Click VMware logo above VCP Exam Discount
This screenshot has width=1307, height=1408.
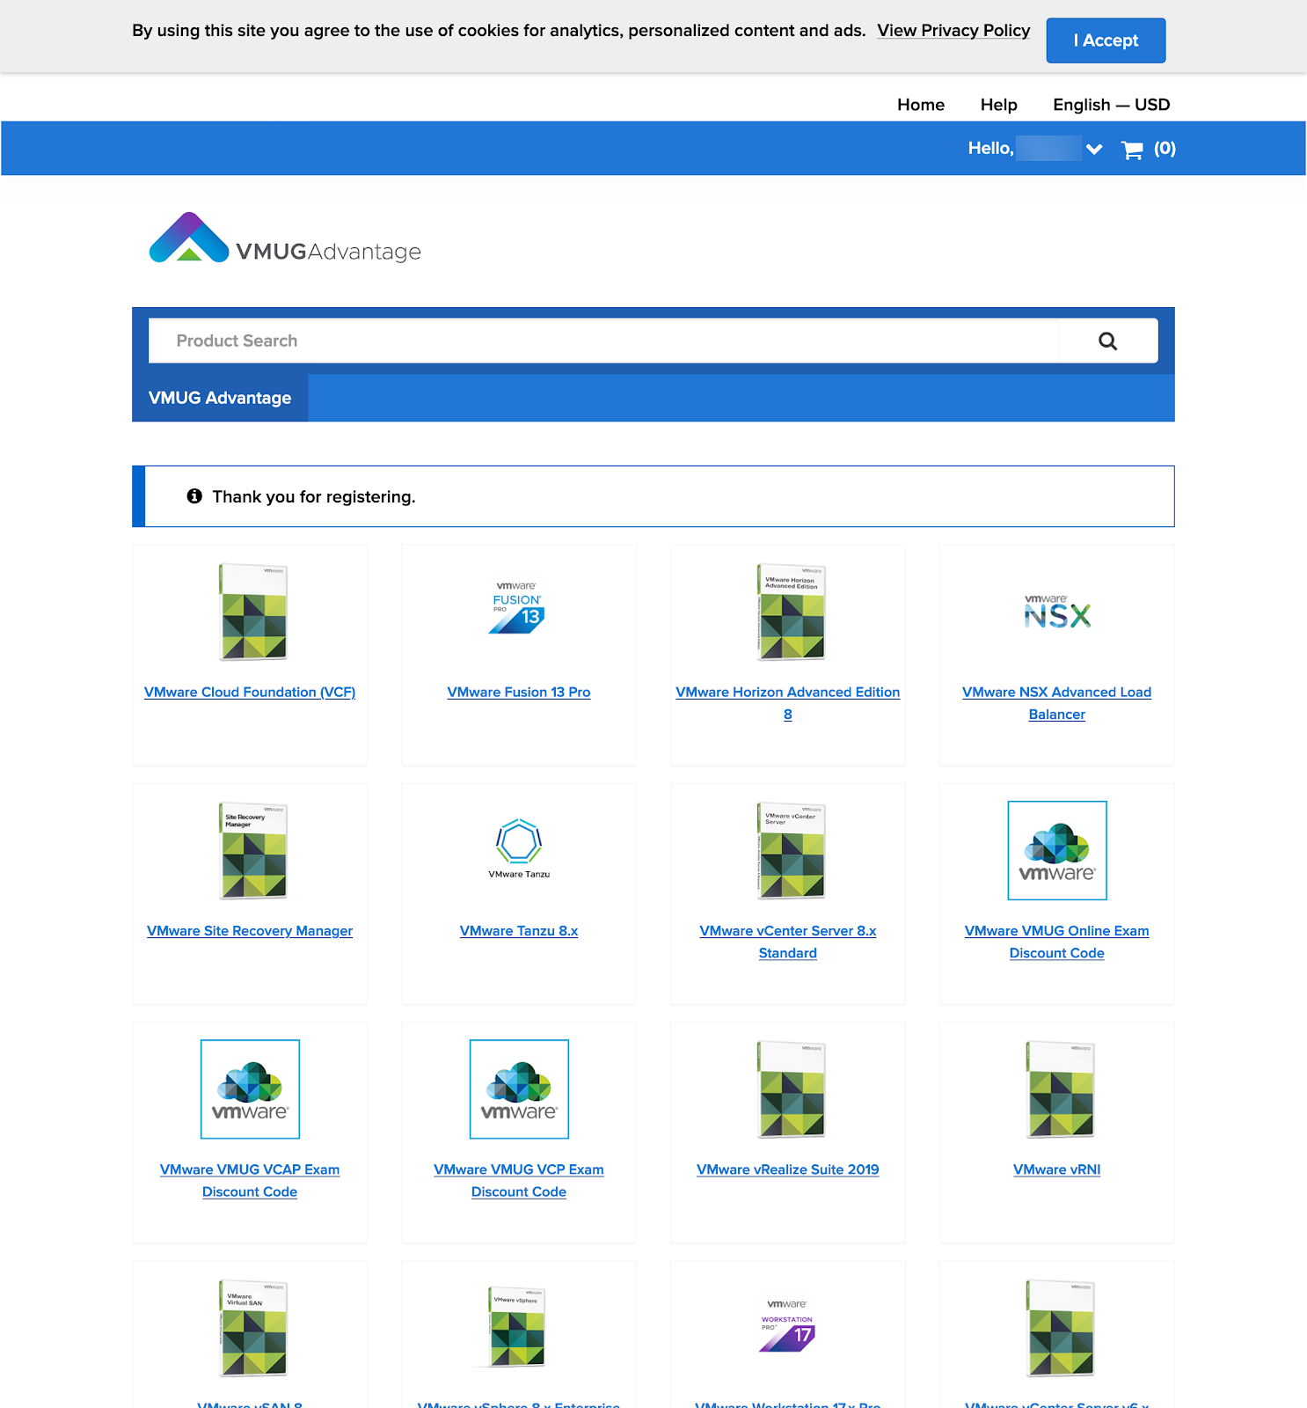coord(519,1089)
